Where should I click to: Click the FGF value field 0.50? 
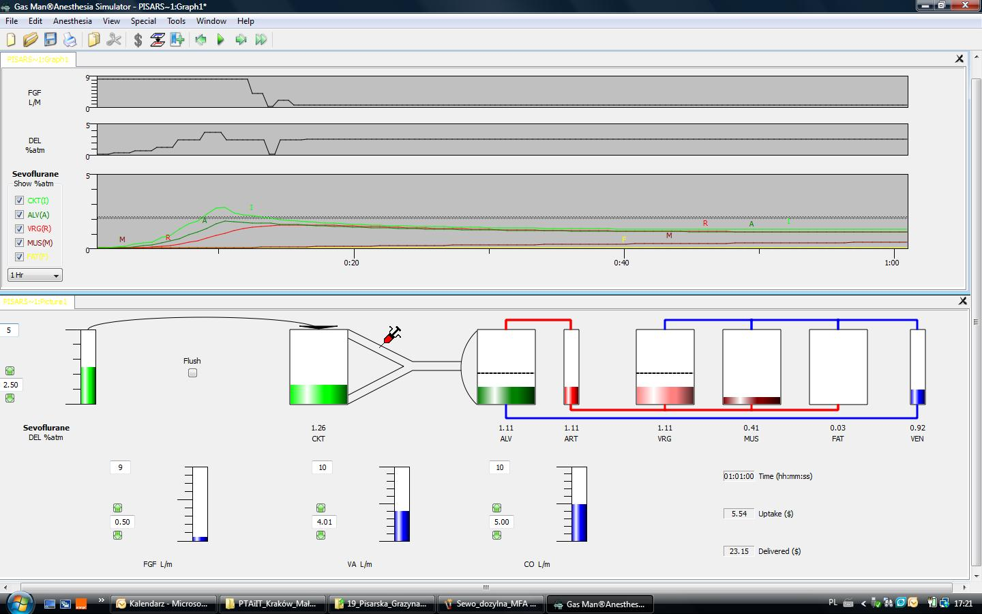pos(122,522)
